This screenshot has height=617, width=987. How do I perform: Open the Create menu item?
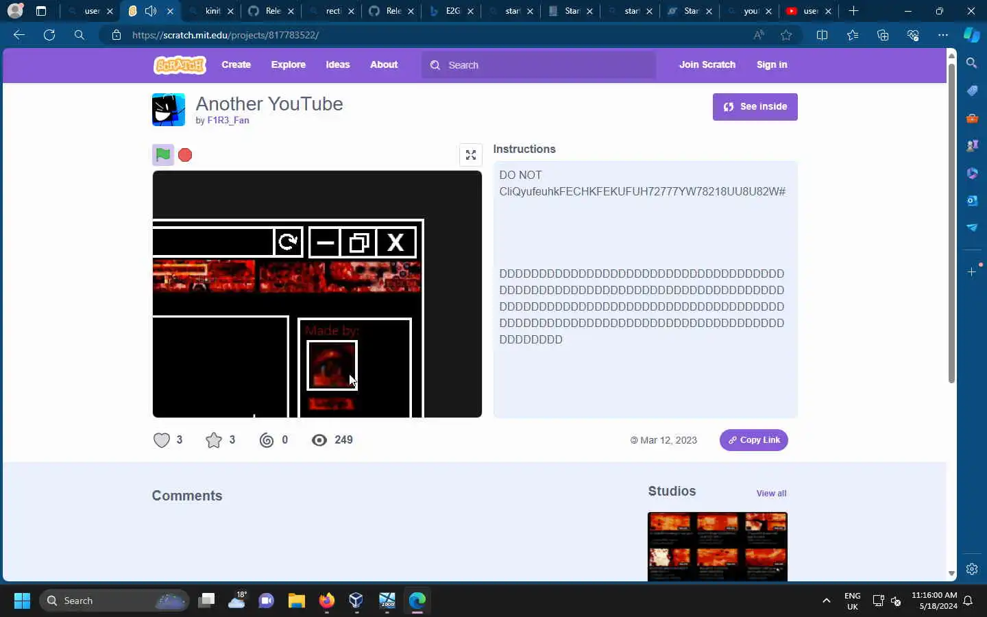236,64
